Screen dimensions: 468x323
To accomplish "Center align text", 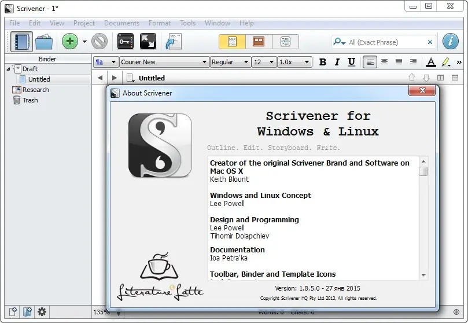I will (385, 62).
